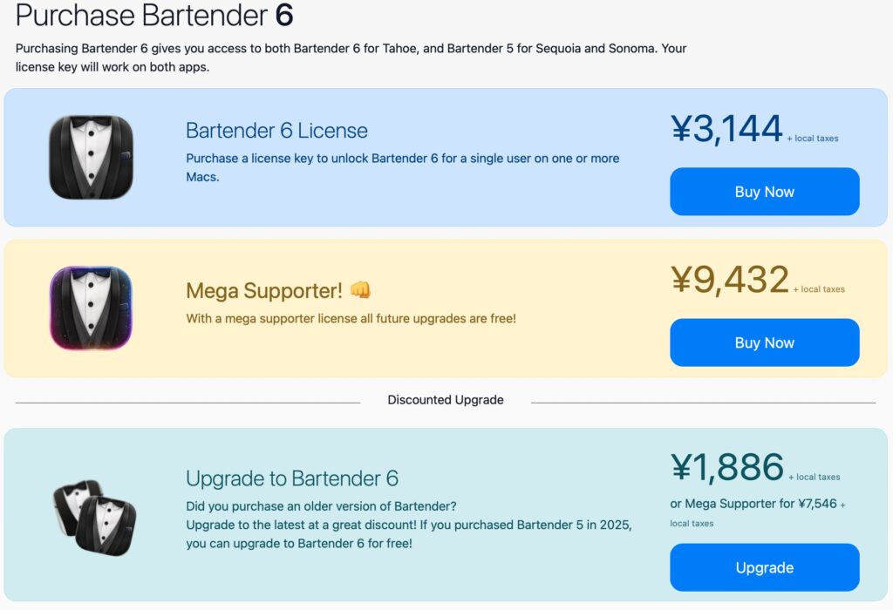This screenshot has width=893, height=610.
Task: Click the 'Did you purchase an older version' text
Action: (321, 506)
